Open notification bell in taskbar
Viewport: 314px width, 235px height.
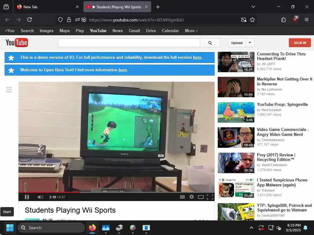[x=305, y=228]
